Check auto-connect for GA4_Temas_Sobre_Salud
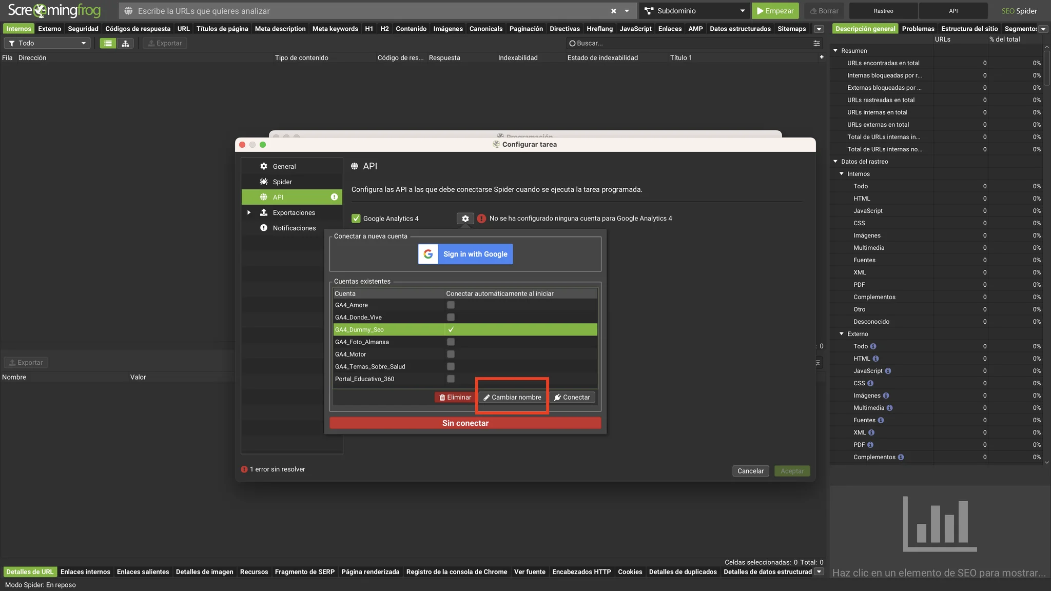1051x591 pixels. tap(451, 366)
